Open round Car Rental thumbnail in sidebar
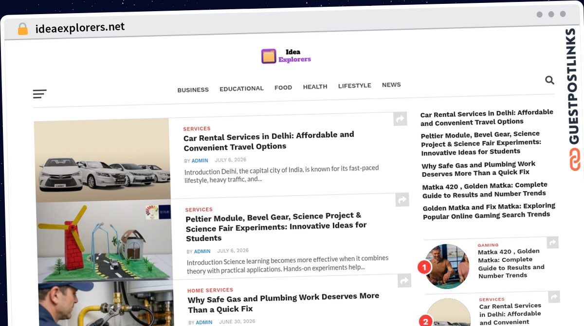 tap(449, 312)
